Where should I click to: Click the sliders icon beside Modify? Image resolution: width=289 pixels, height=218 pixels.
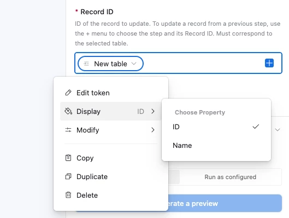point(68,130)
